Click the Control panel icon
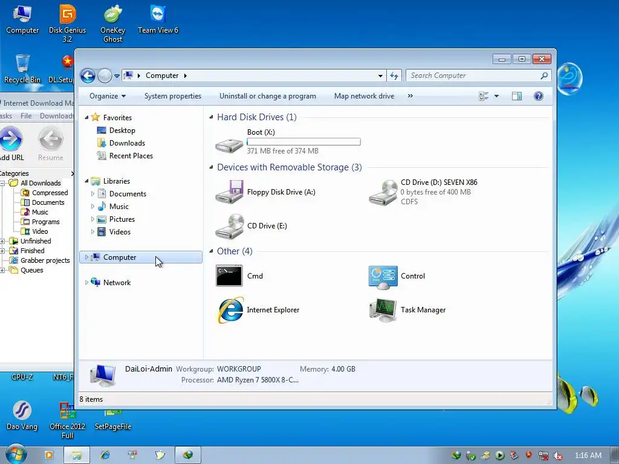This screenshot has height=464, width=619. 383,277
